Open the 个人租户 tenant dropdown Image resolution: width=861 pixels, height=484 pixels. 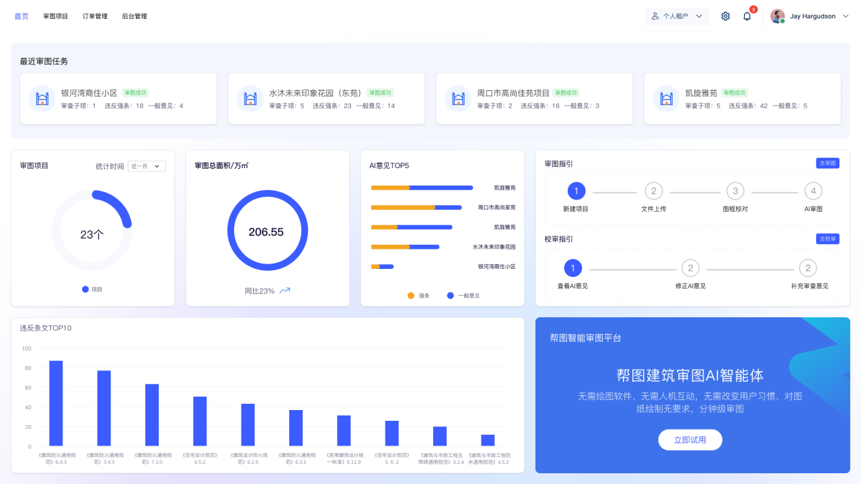(x=677, y=16)
